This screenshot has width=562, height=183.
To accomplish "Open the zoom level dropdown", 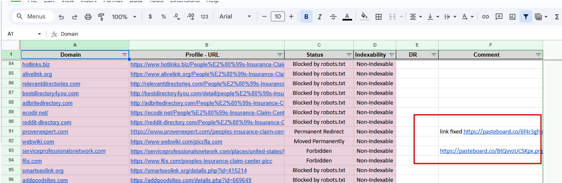I will coord(124,17).
